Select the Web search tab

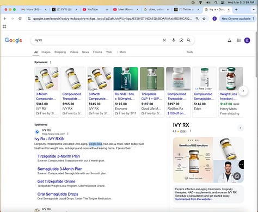pyautogui.click(x=109, y=52)
